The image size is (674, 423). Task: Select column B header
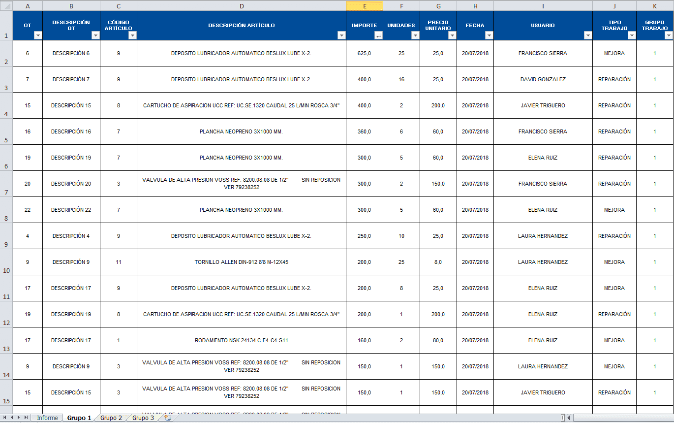tap(71, 5)
